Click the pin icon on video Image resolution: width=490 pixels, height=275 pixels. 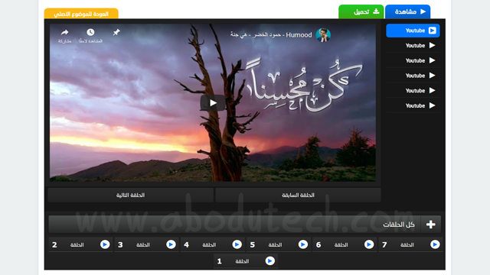click(x=116, y=32)
